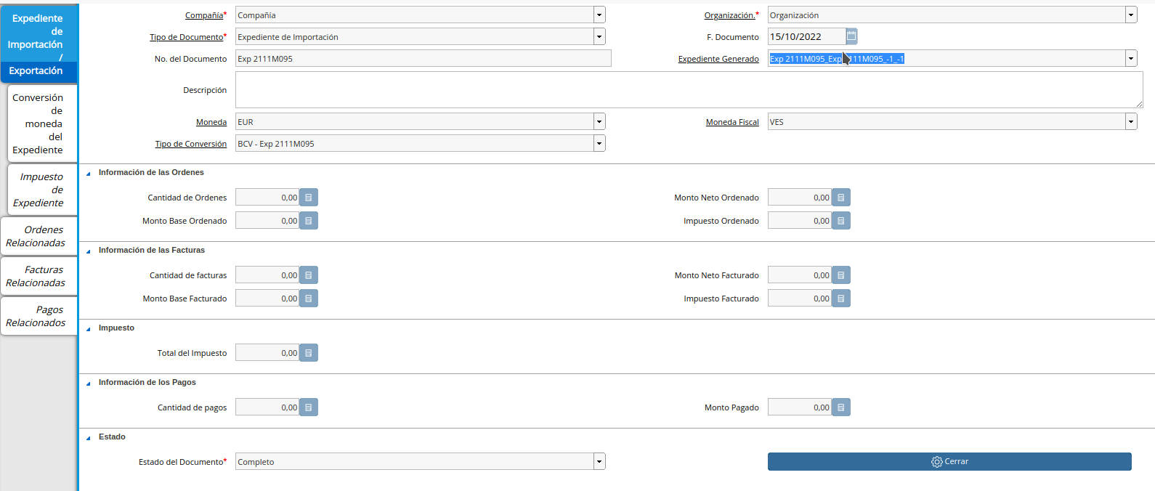Expand the Estado del Documento dropdown
The image size is (1155, 491).
(599, 462)
